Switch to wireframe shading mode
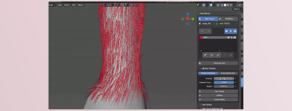 coord(222,5)
